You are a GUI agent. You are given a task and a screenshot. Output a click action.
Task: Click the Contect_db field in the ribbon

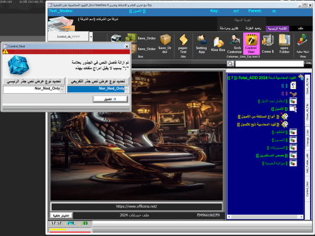[x=69, y=36]
